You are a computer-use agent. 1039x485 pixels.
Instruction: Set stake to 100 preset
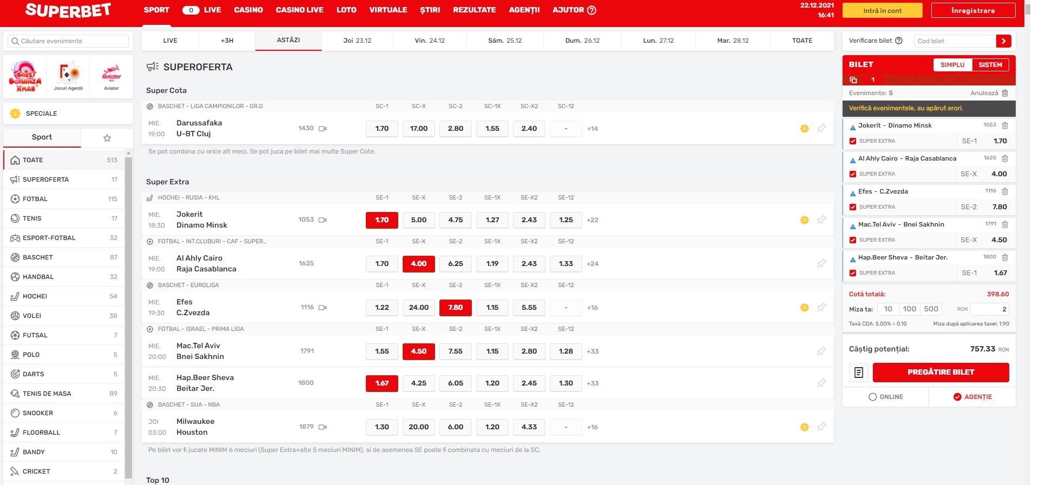tap(910, 309)
